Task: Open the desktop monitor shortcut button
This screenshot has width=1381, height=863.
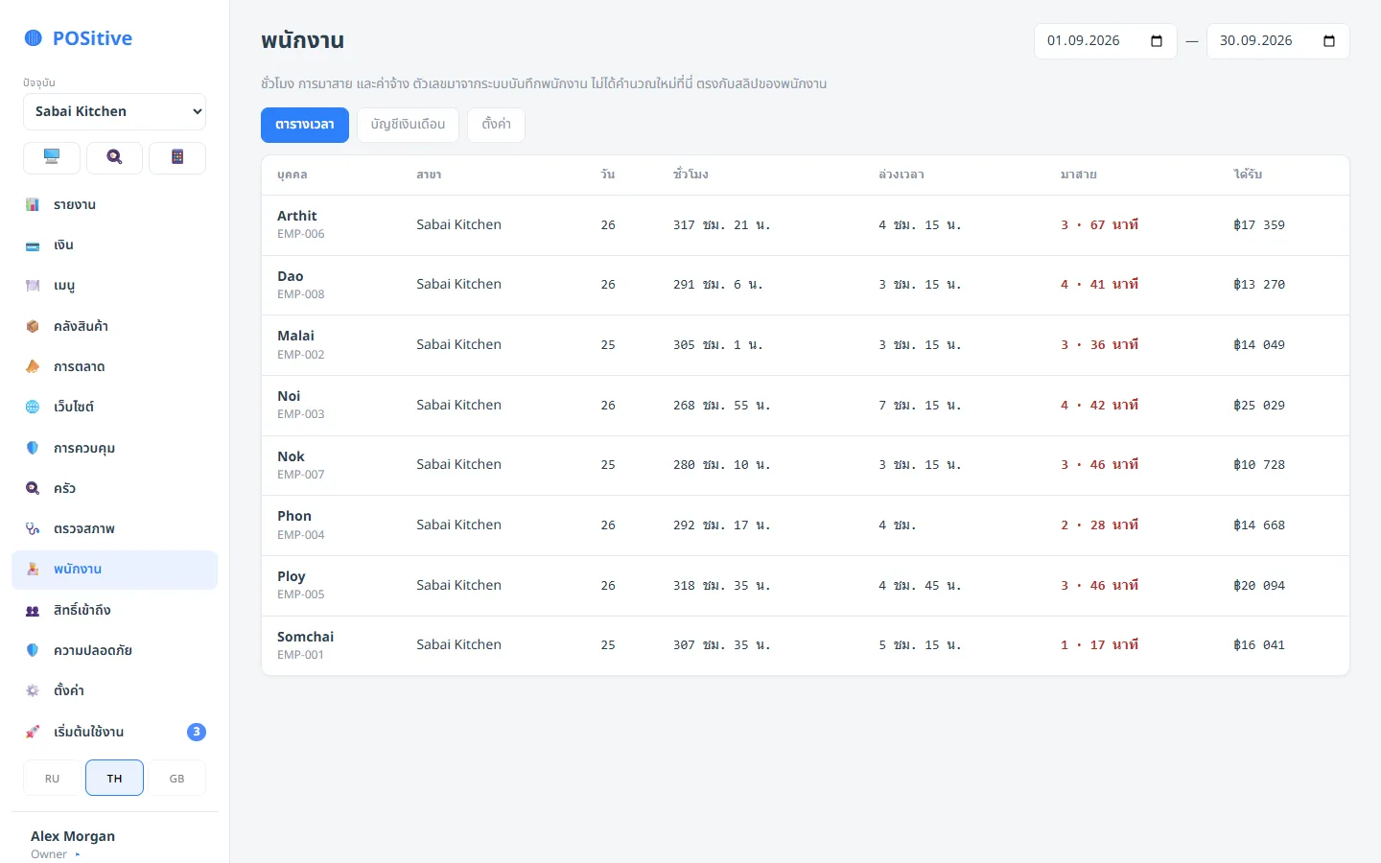Action: pyautogui.click(x=52, y=157)
